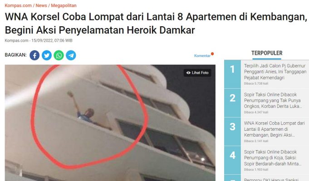Click rank number 2 tile
The height and width of the screenshot is (181, 309).
click(232, 103)
